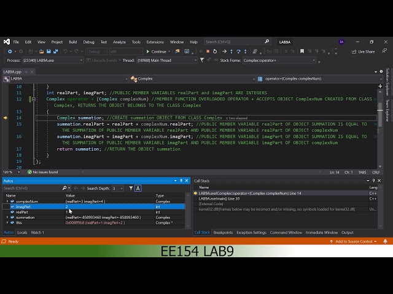The image size is (393, 294).
Task: Open the Analyze menu
Action: point(119,42)
